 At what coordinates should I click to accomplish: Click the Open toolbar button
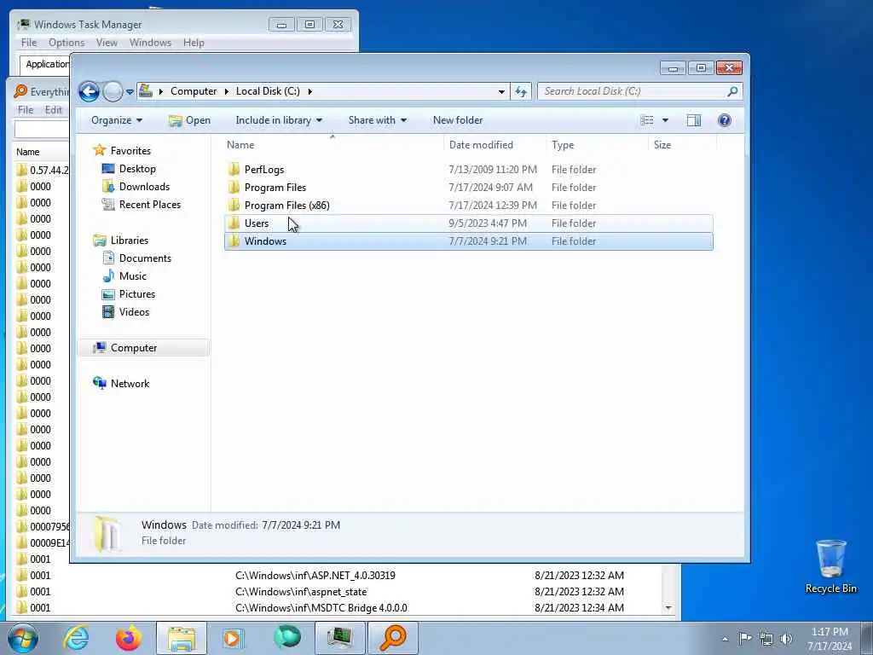[190, 120]
